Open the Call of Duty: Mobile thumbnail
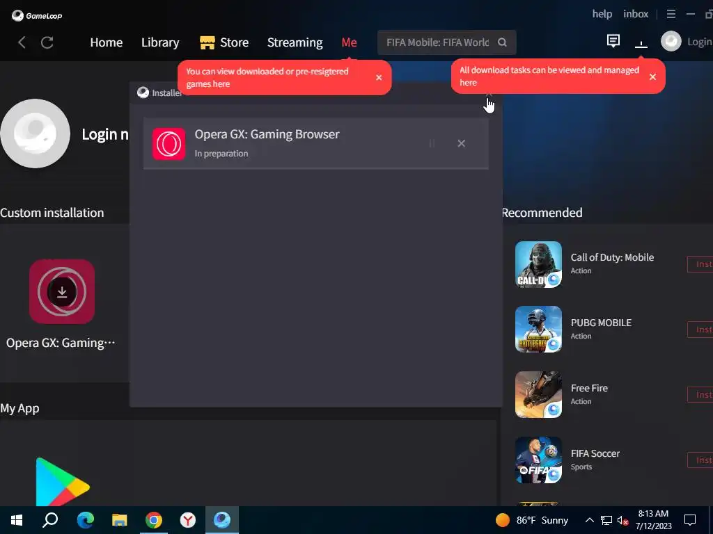 click(538, 264)
